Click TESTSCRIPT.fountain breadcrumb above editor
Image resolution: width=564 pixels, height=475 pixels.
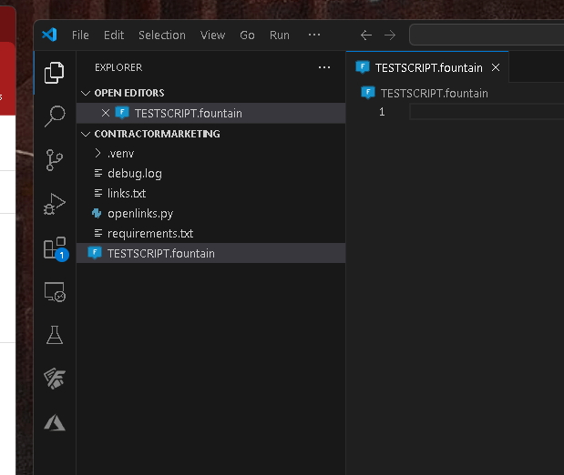(434, 94)
